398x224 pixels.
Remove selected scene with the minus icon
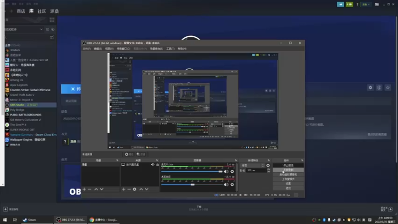(x=90, y=189)
